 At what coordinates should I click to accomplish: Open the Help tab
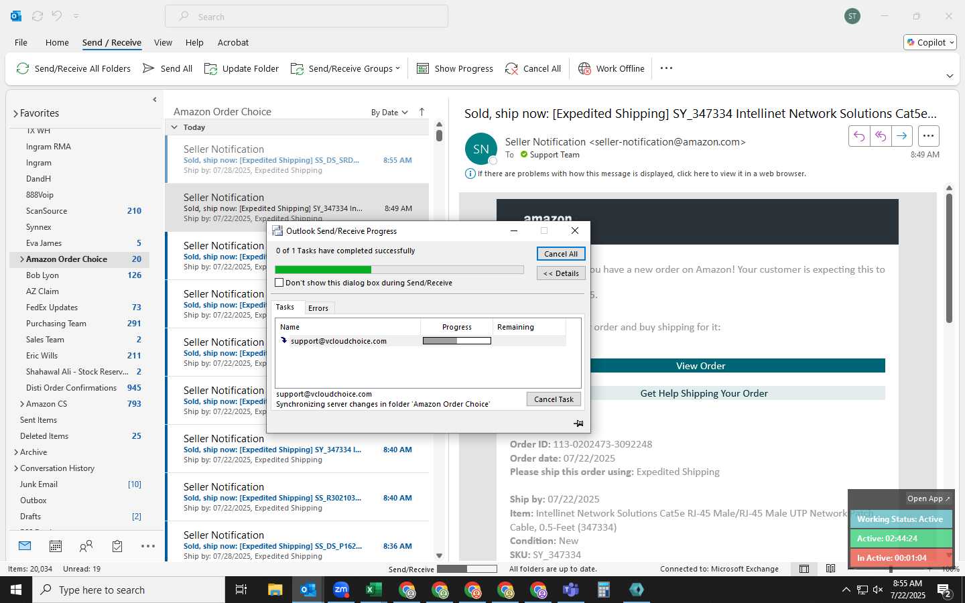194,42
